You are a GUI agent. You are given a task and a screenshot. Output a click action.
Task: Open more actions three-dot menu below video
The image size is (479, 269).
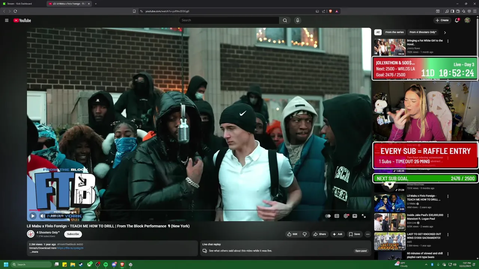(x=368, y=234)
